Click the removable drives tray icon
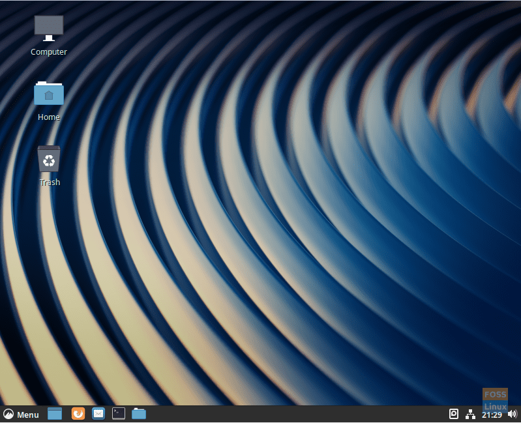Screen dimensions: 521x423 [x=454, y=414]
